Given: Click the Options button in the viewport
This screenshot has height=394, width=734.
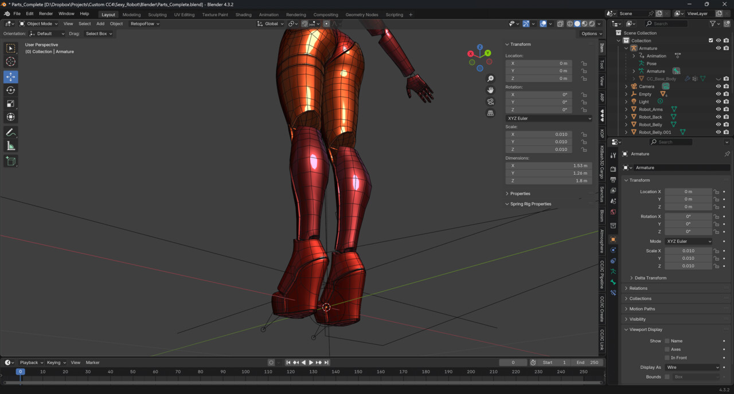Looking at the screenshot, I should [x=591, y=34].
